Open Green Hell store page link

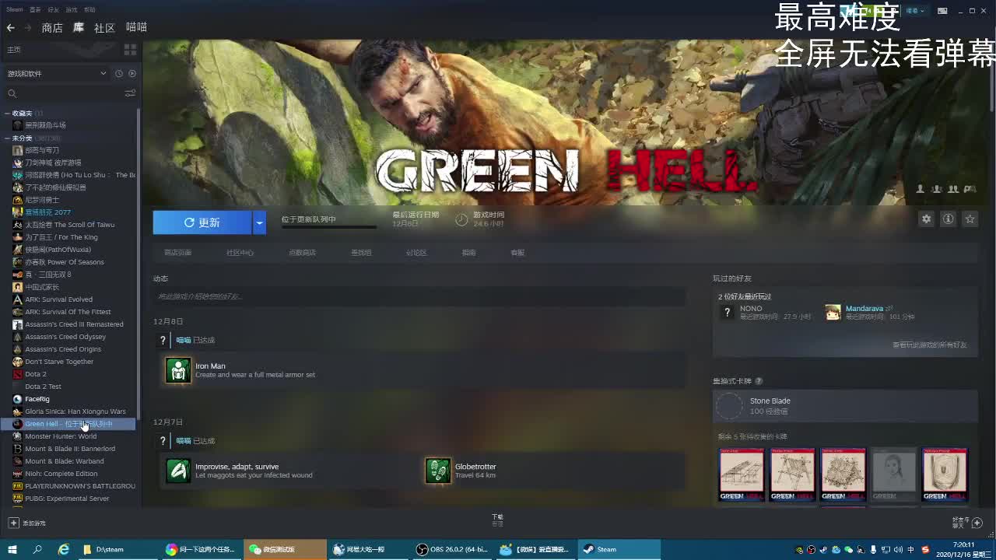[177, 253]
